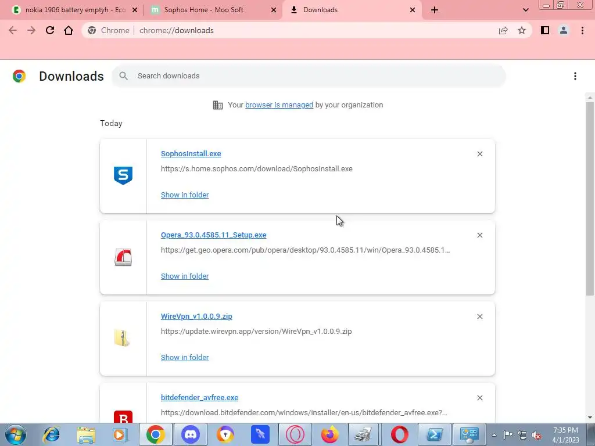
Task: Open the taskbar clock showing 7:35 PM
Action: click(x=565, y=435)
